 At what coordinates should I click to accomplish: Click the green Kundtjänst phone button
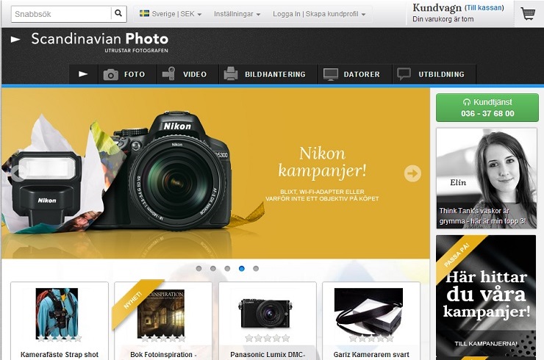point(487,107)
